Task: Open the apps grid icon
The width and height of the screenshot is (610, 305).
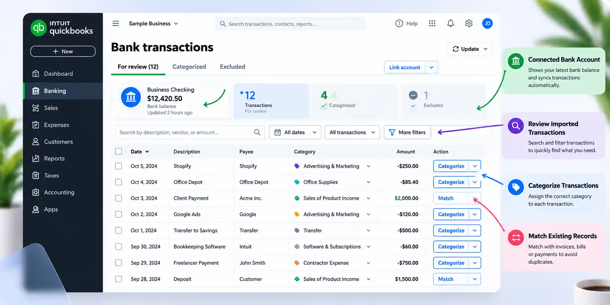Action: pyautogui.click(x=432, y=24)
